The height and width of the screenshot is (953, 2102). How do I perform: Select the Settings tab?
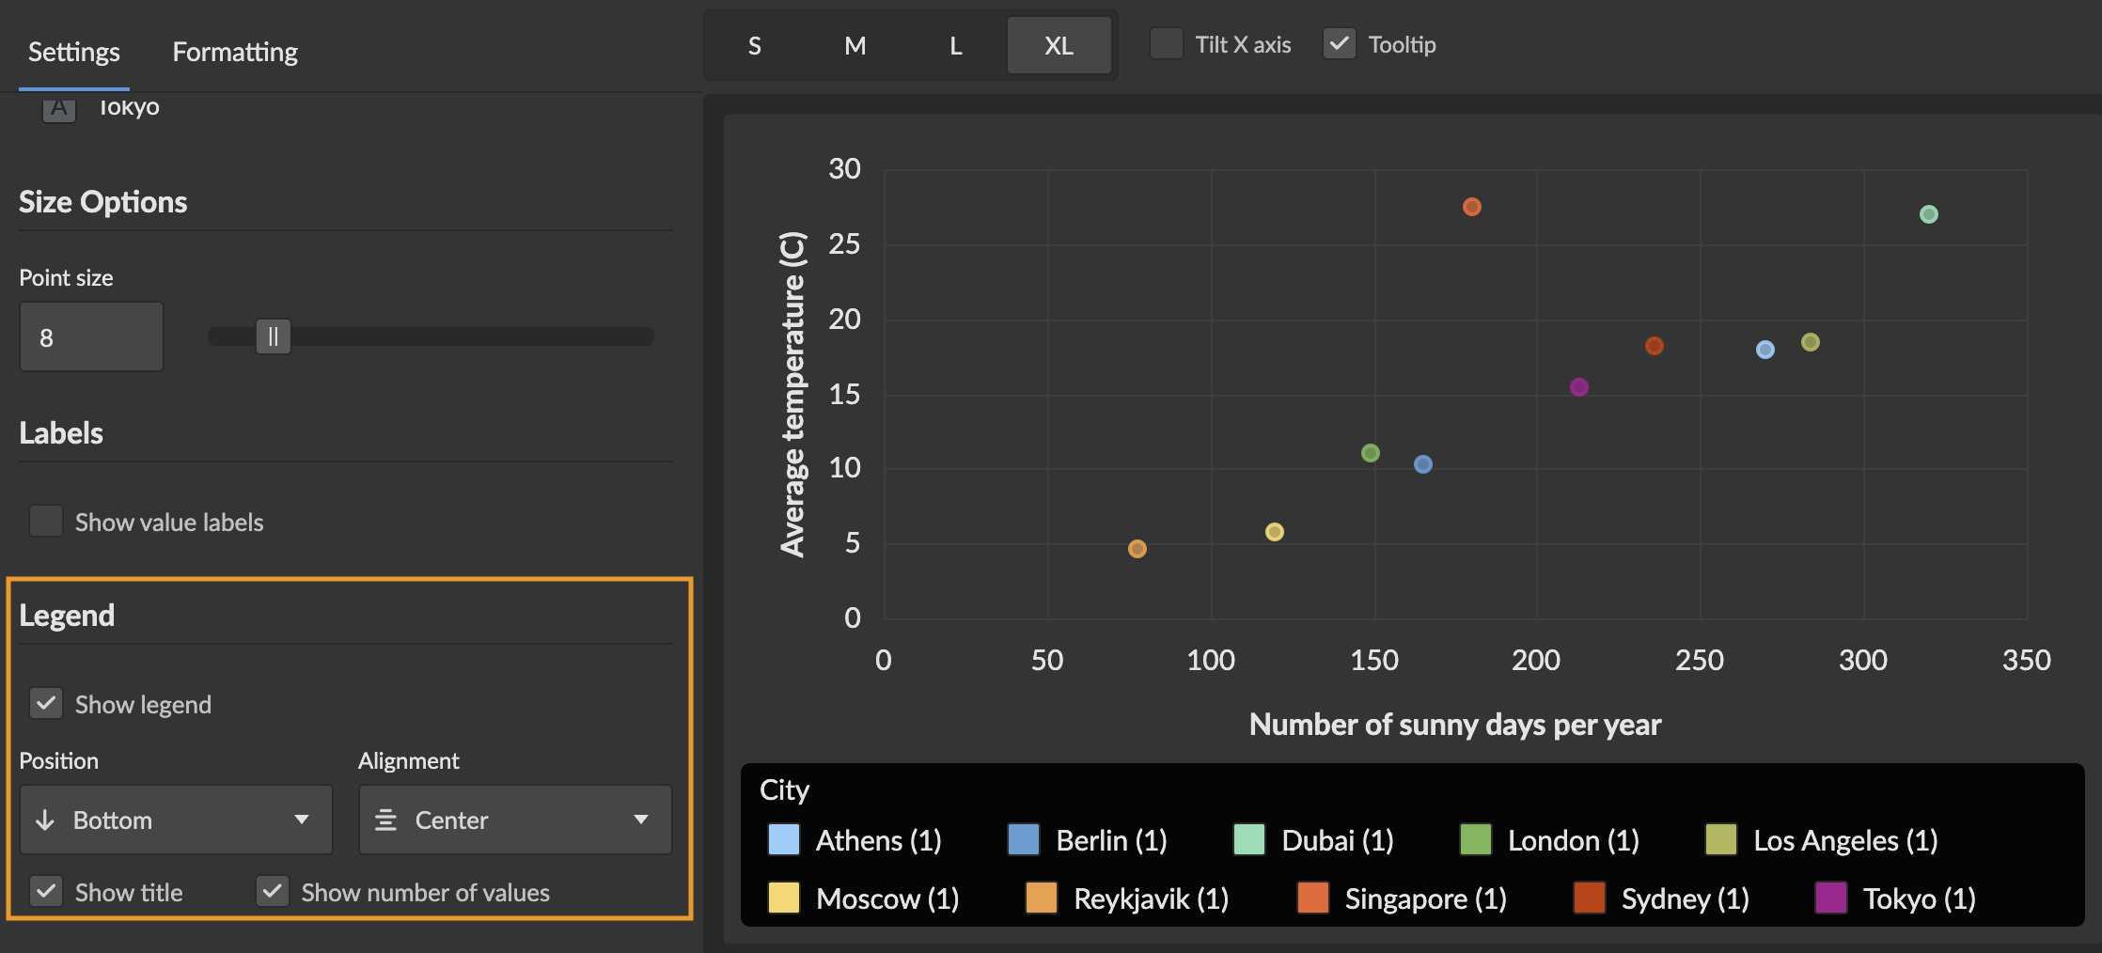pos(74,52)
